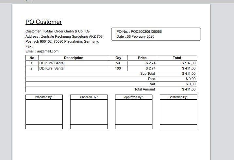Screen dimensions: 234x160
Task: Click row number '1' in the No column
Action: [31, 63]
